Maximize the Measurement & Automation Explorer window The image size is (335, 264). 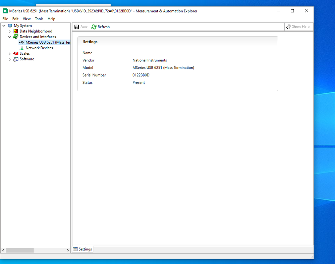pos(292,11)
